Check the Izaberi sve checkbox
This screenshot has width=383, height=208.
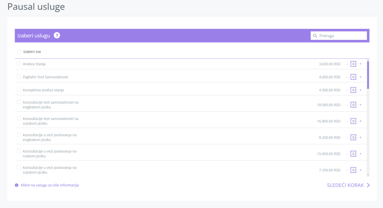(19, 52)
